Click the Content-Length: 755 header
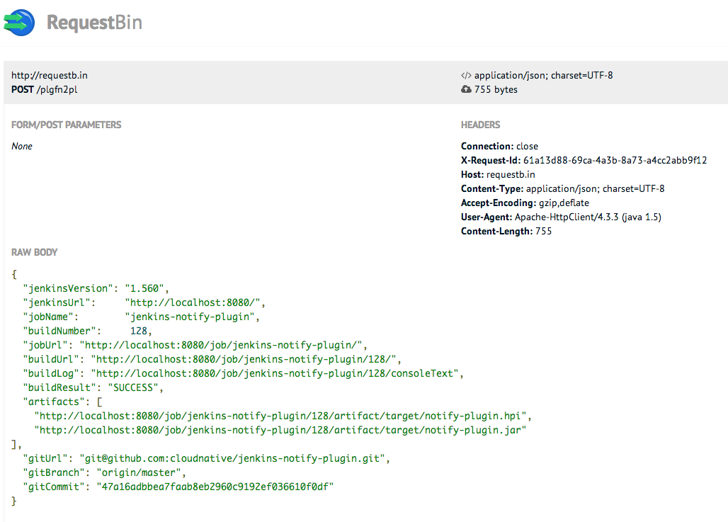Screen dimensions: 728x522 point(506,232)
